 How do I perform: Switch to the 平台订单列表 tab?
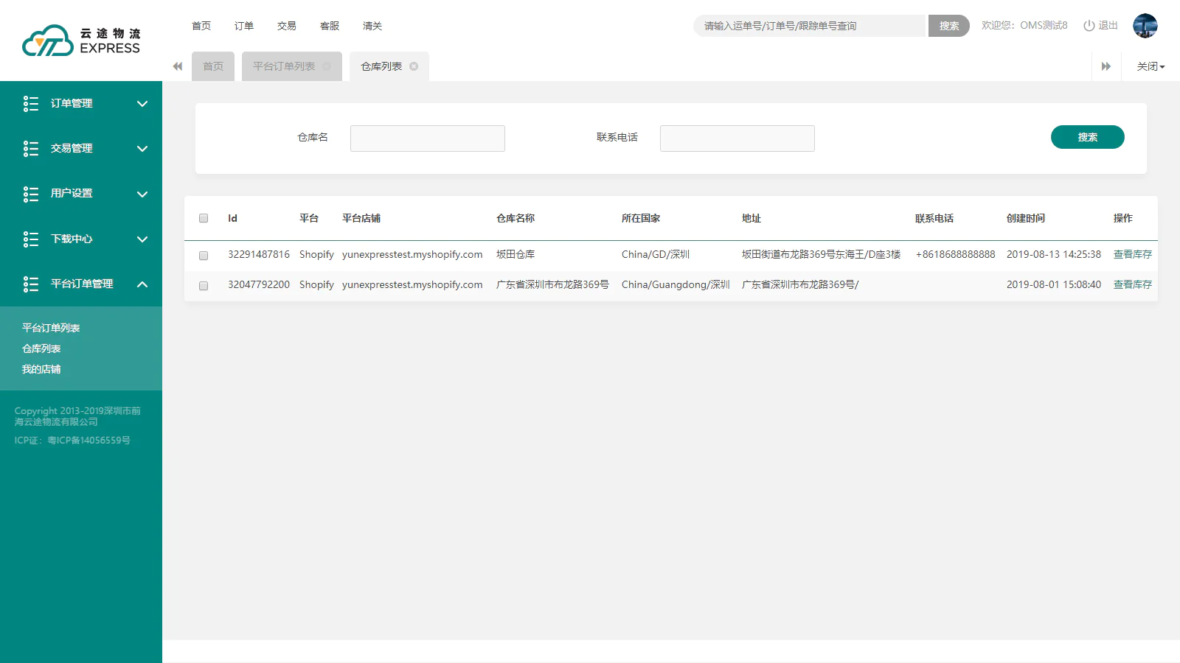click(x=284, y=66)
